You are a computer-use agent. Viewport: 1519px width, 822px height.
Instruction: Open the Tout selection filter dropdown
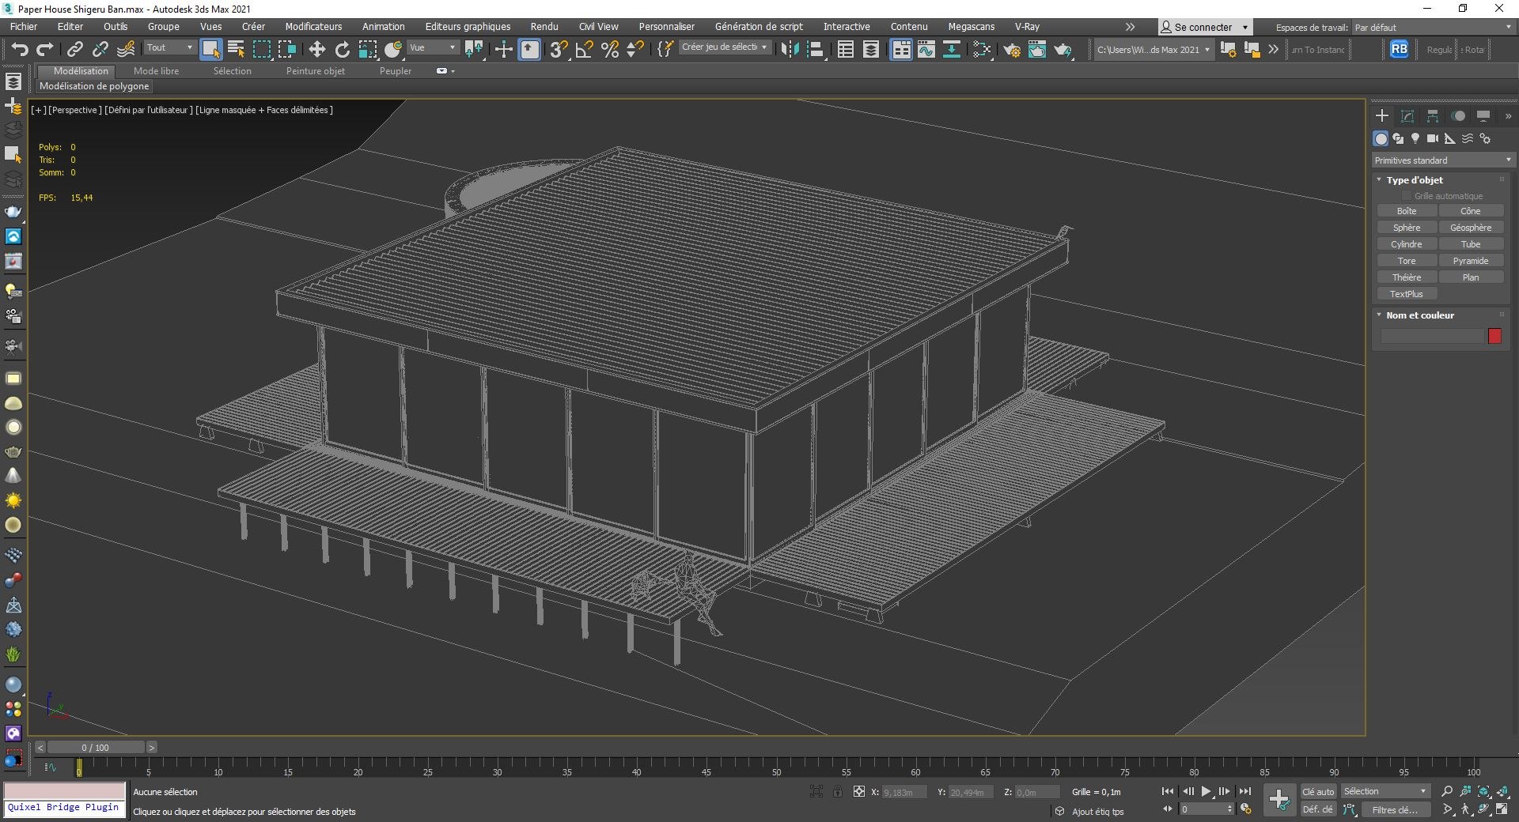(169, 48)
